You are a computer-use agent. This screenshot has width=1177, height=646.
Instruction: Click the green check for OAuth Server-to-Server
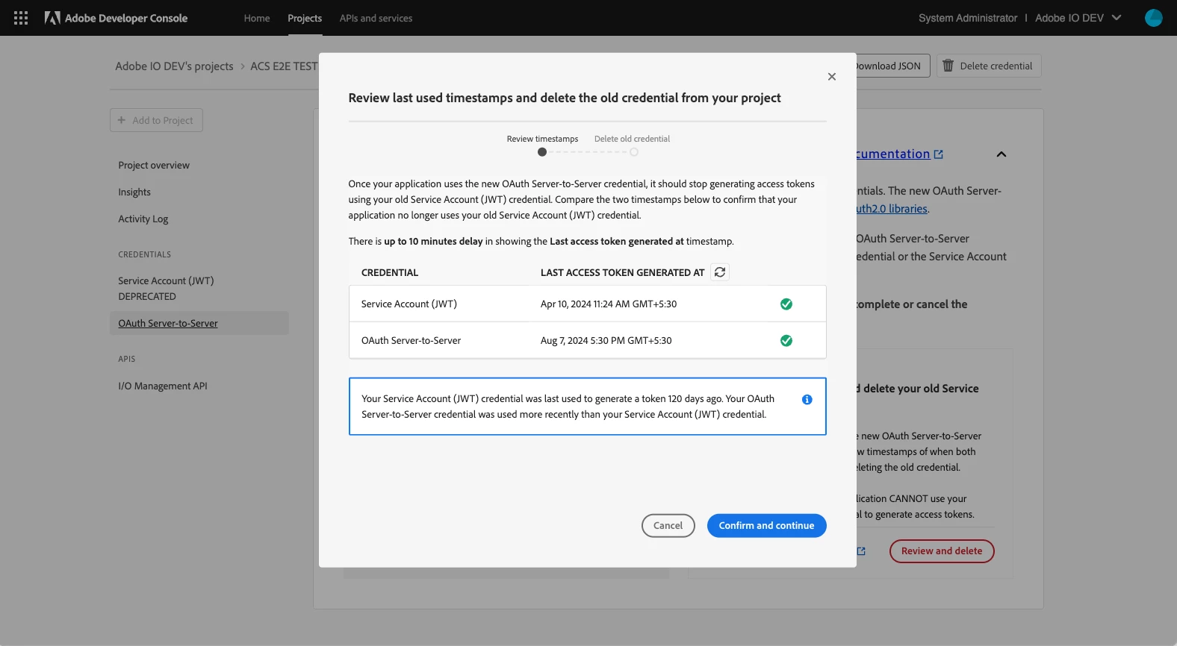tap(786, 341)
